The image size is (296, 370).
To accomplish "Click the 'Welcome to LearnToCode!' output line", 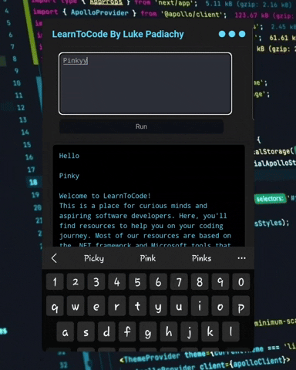I will pyautogui.click(x=105, y=196).
